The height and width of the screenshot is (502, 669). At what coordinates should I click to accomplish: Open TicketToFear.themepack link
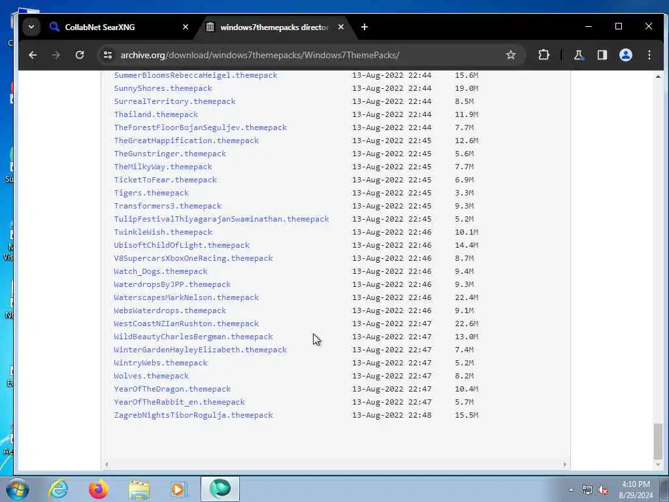point(165,180)
